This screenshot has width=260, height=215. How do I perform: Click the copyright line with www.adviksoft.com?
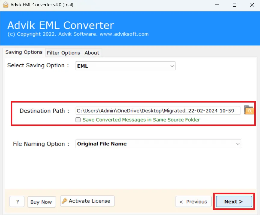pos(78,34)
